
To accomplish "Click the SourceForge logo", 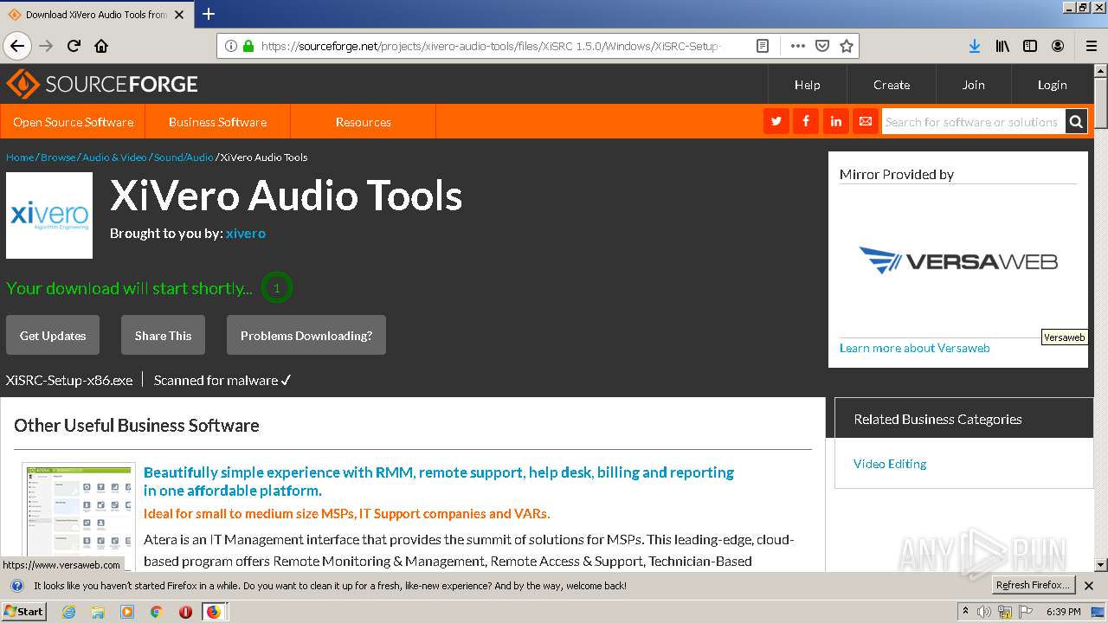I will pyautogui.click(x=102, y=84).
